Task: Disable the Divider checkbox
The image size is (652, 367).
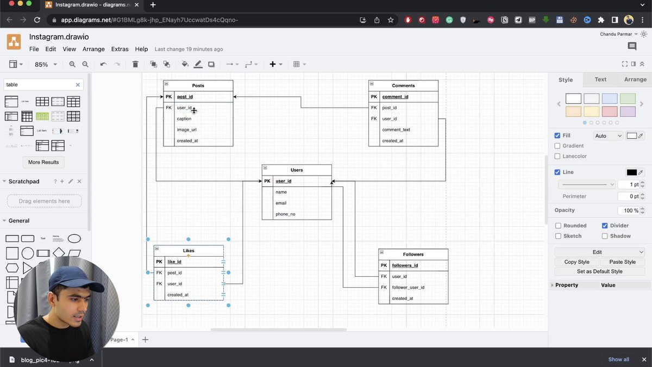Action: (605, 226)
